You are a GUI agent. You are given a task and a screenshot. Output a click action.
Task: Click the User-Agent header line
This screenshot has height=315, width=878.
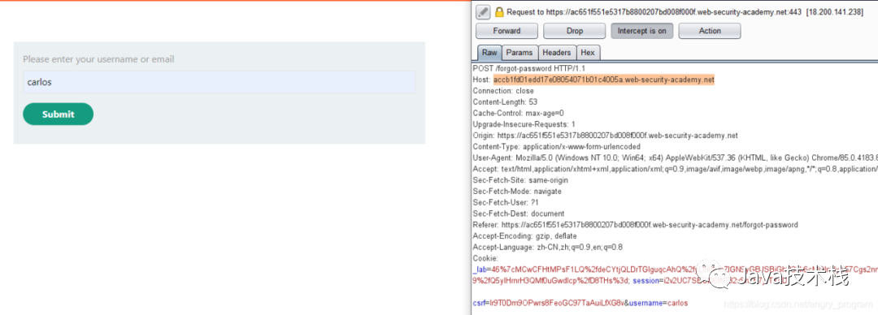(x=675, y=157)
